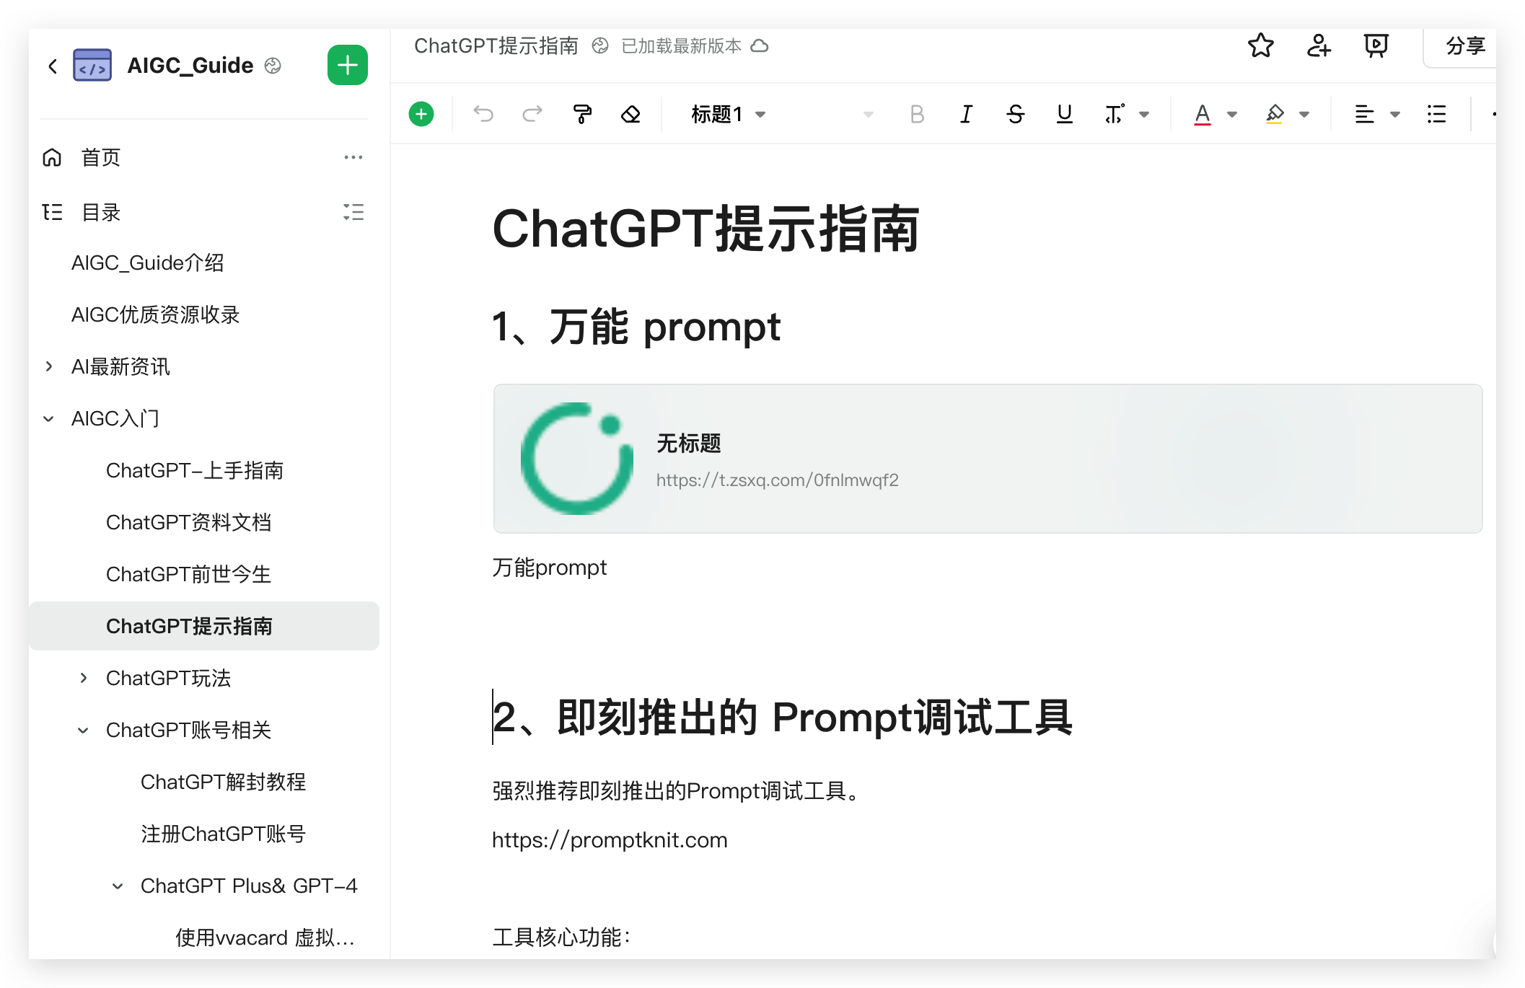Expand the AI最新资讯 section
This screenshot has width=1525, height=988.
48,366
